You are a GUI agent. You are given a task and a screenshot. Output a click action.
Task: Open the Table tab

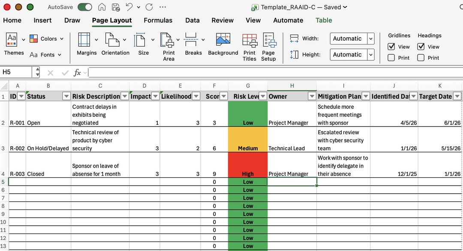[324, 21]
